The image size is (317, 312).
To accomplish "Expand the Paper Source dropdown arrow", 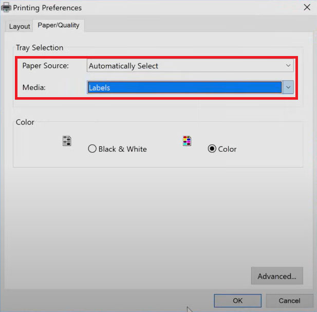I will point(288,65).
